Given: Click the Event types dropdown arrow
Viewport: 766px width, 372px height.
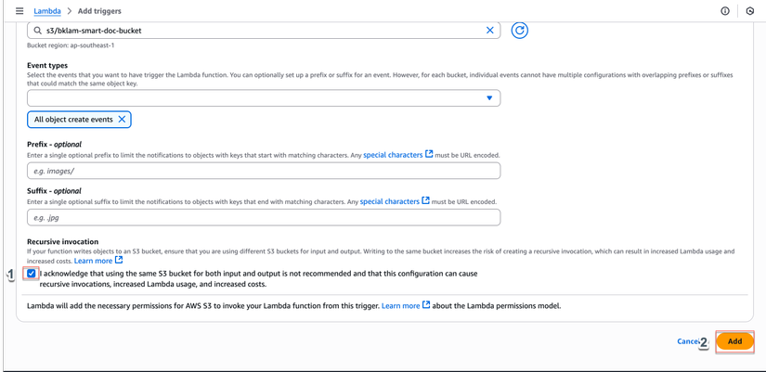Looking at the screenshot, I should [489, 98].
